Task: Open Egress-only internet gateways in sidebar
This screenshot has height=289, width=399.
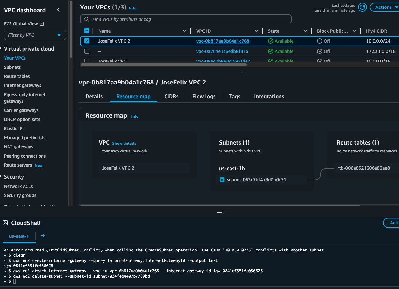Action: coord(25,98)
